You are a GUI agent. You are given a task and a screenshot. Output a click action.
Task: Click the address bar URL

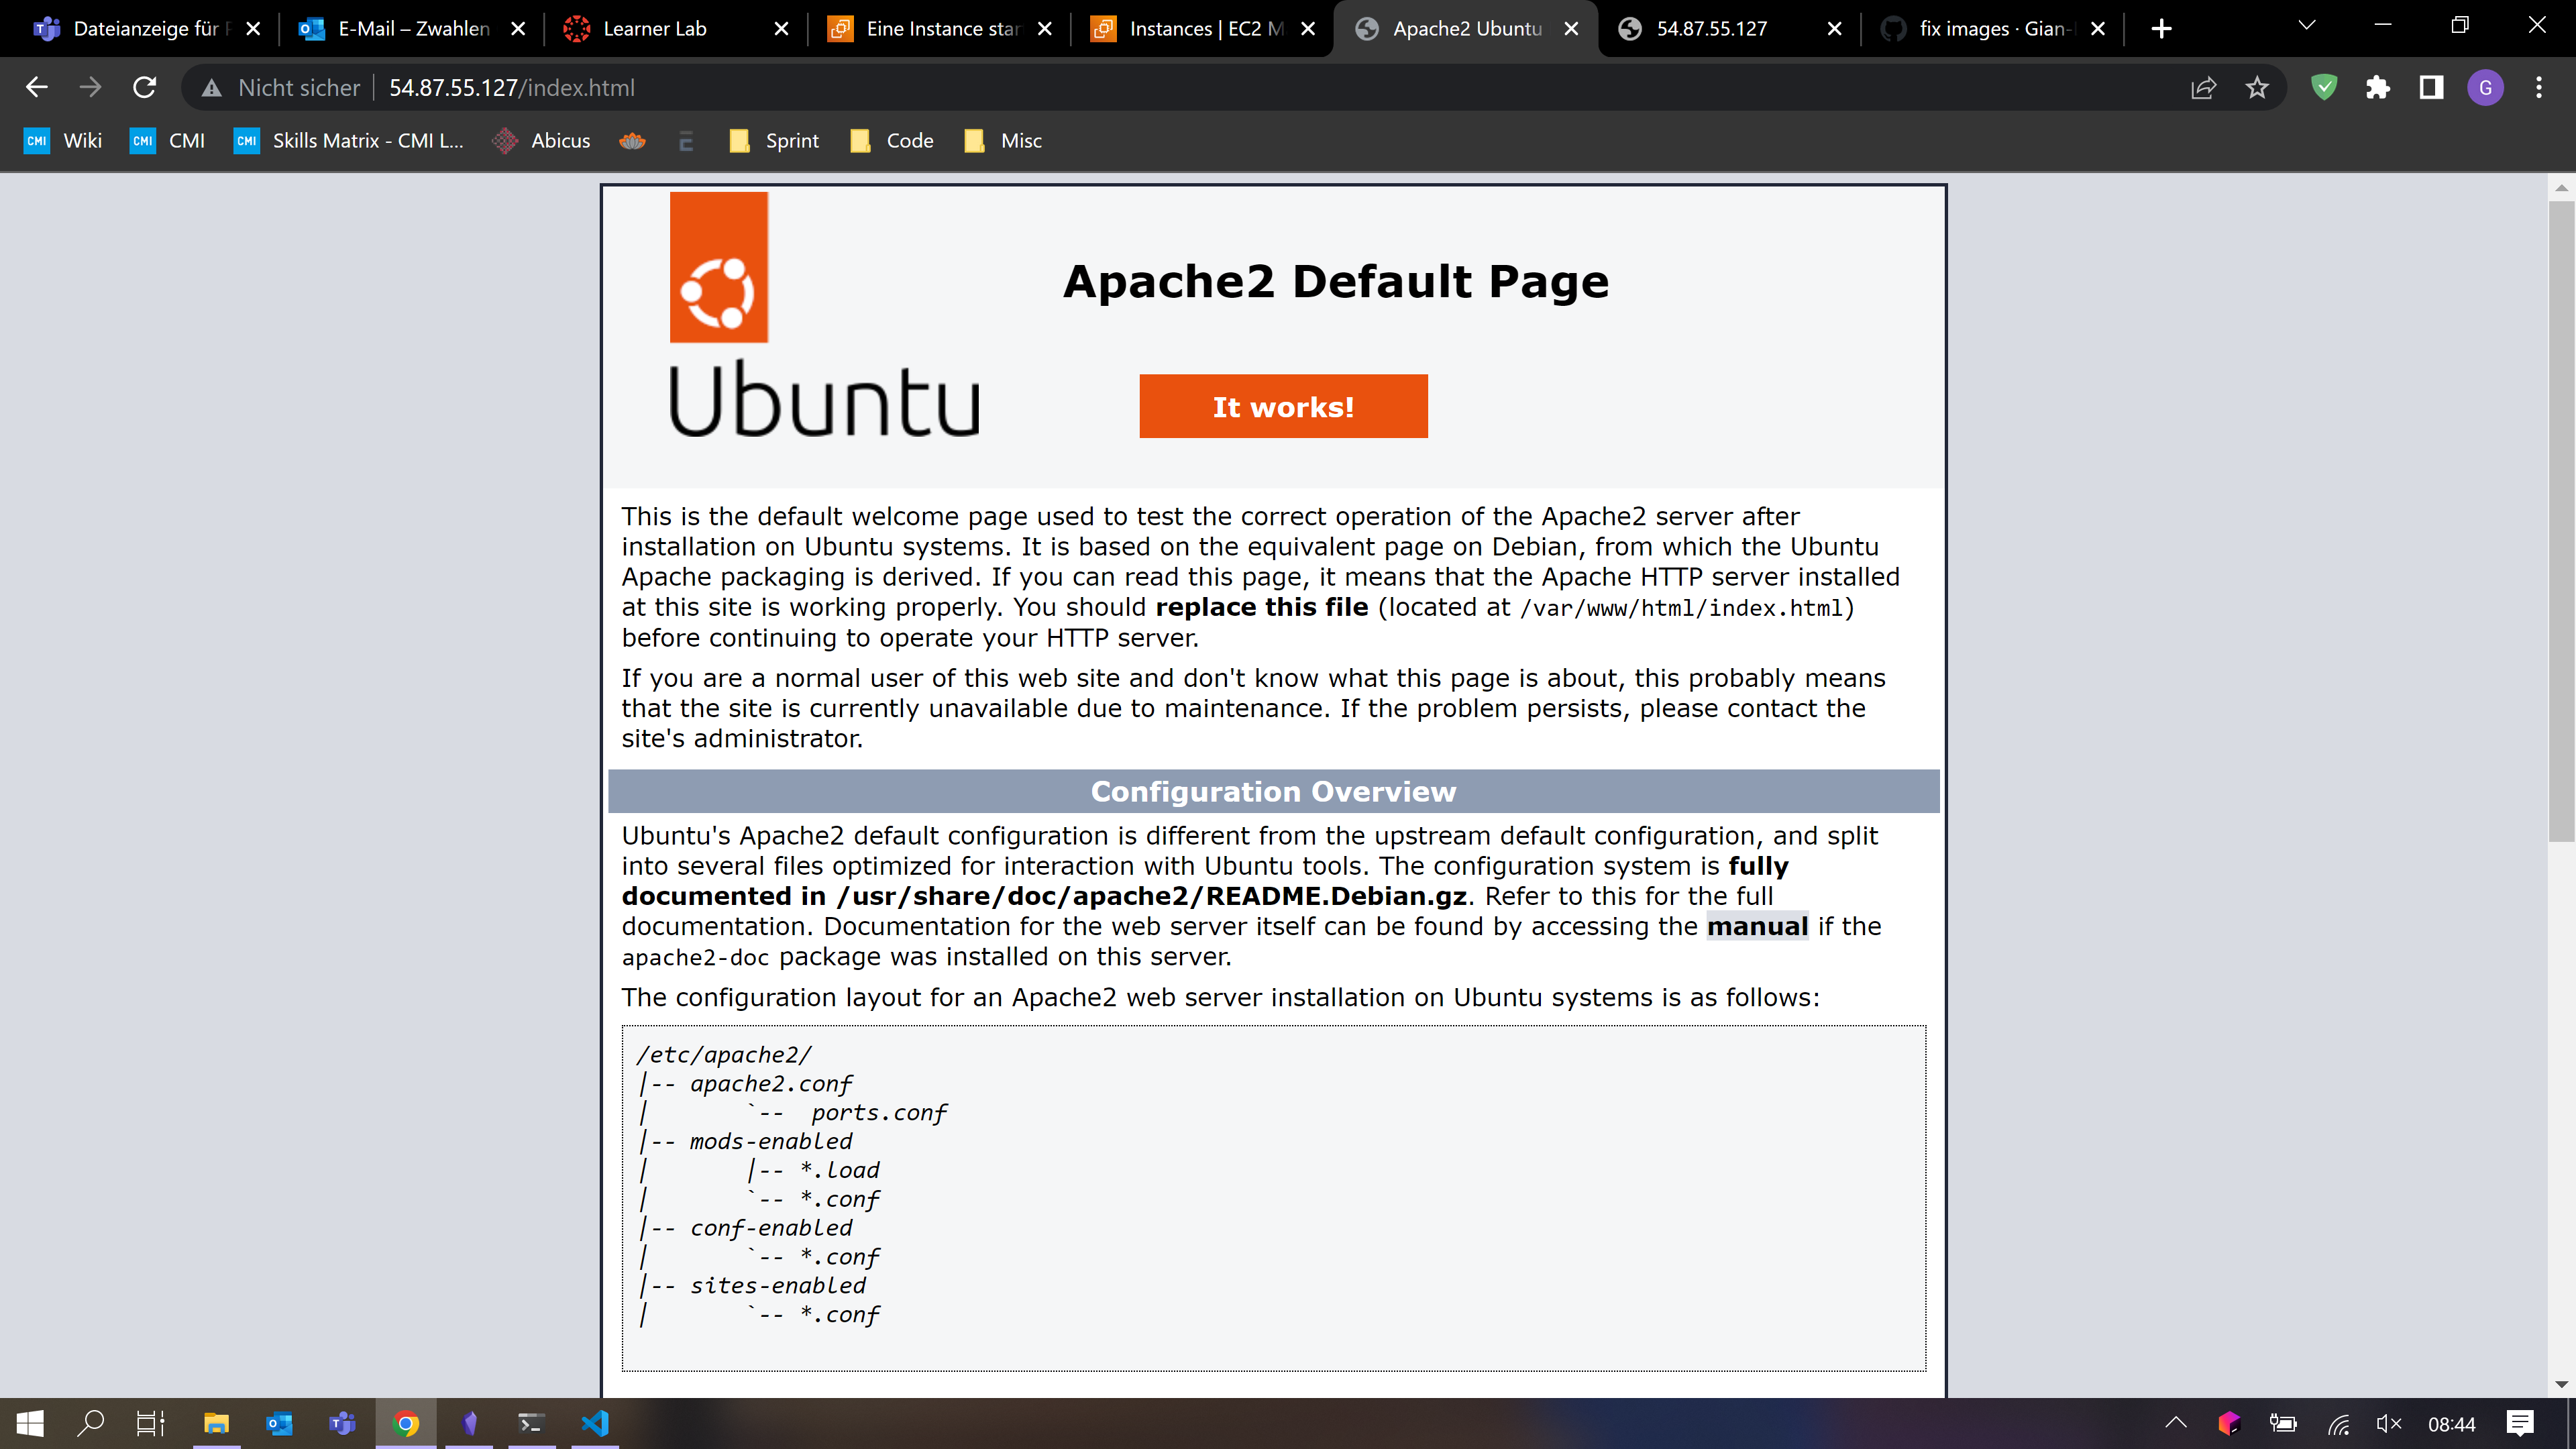tap(511, 88)
